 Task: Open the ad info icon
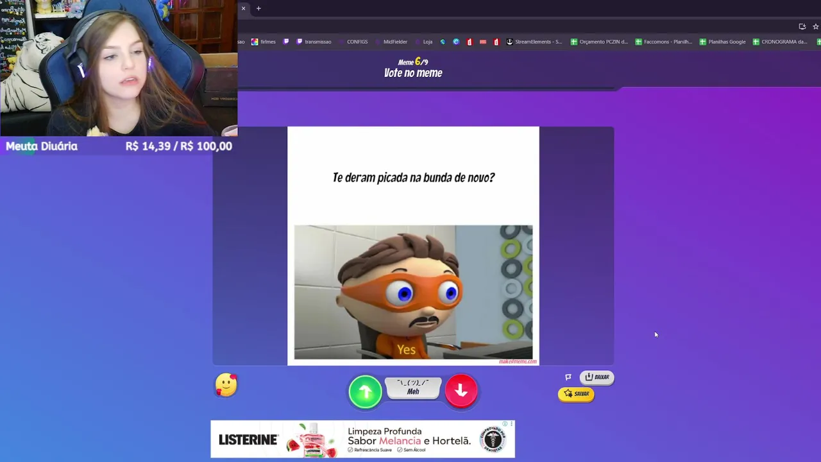(x=505, y=424)
